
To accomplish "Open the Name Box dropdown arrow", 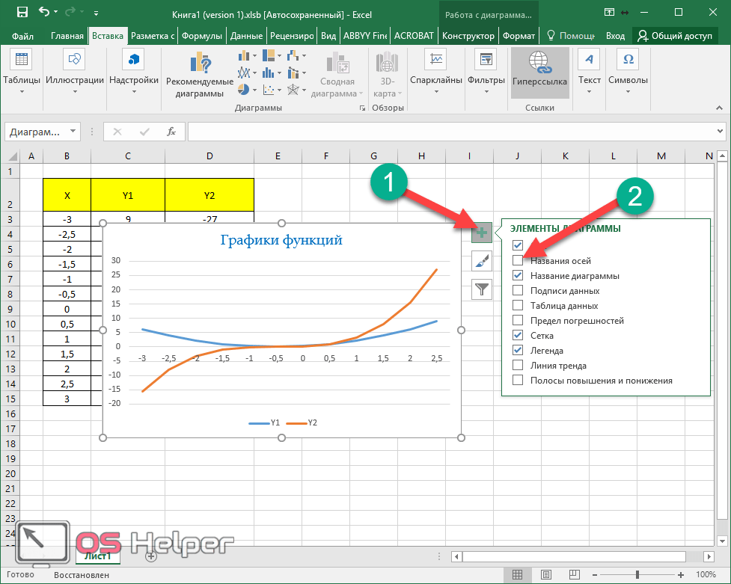I will coord(73,132).
